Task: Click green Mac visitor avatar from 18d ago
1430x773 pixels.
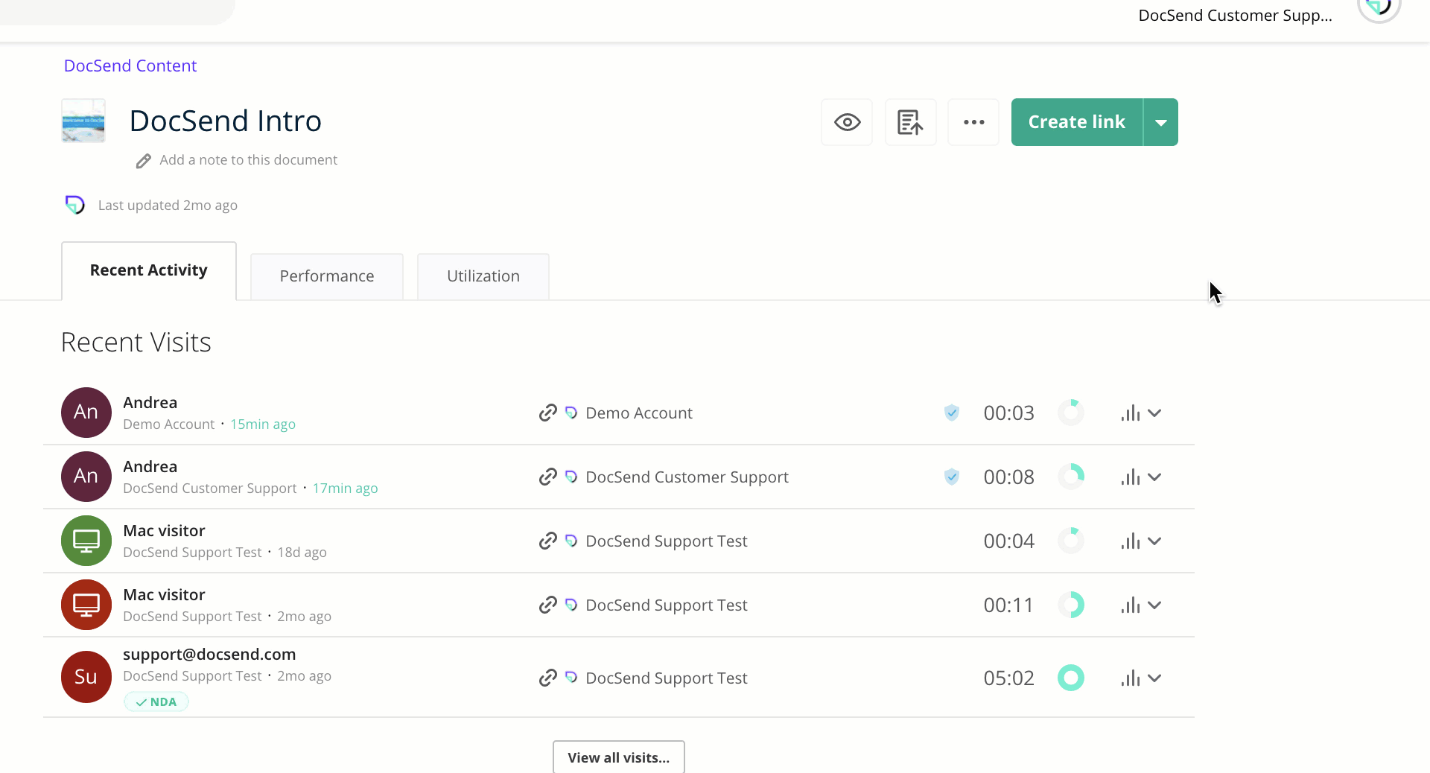Action: [86, 541]
